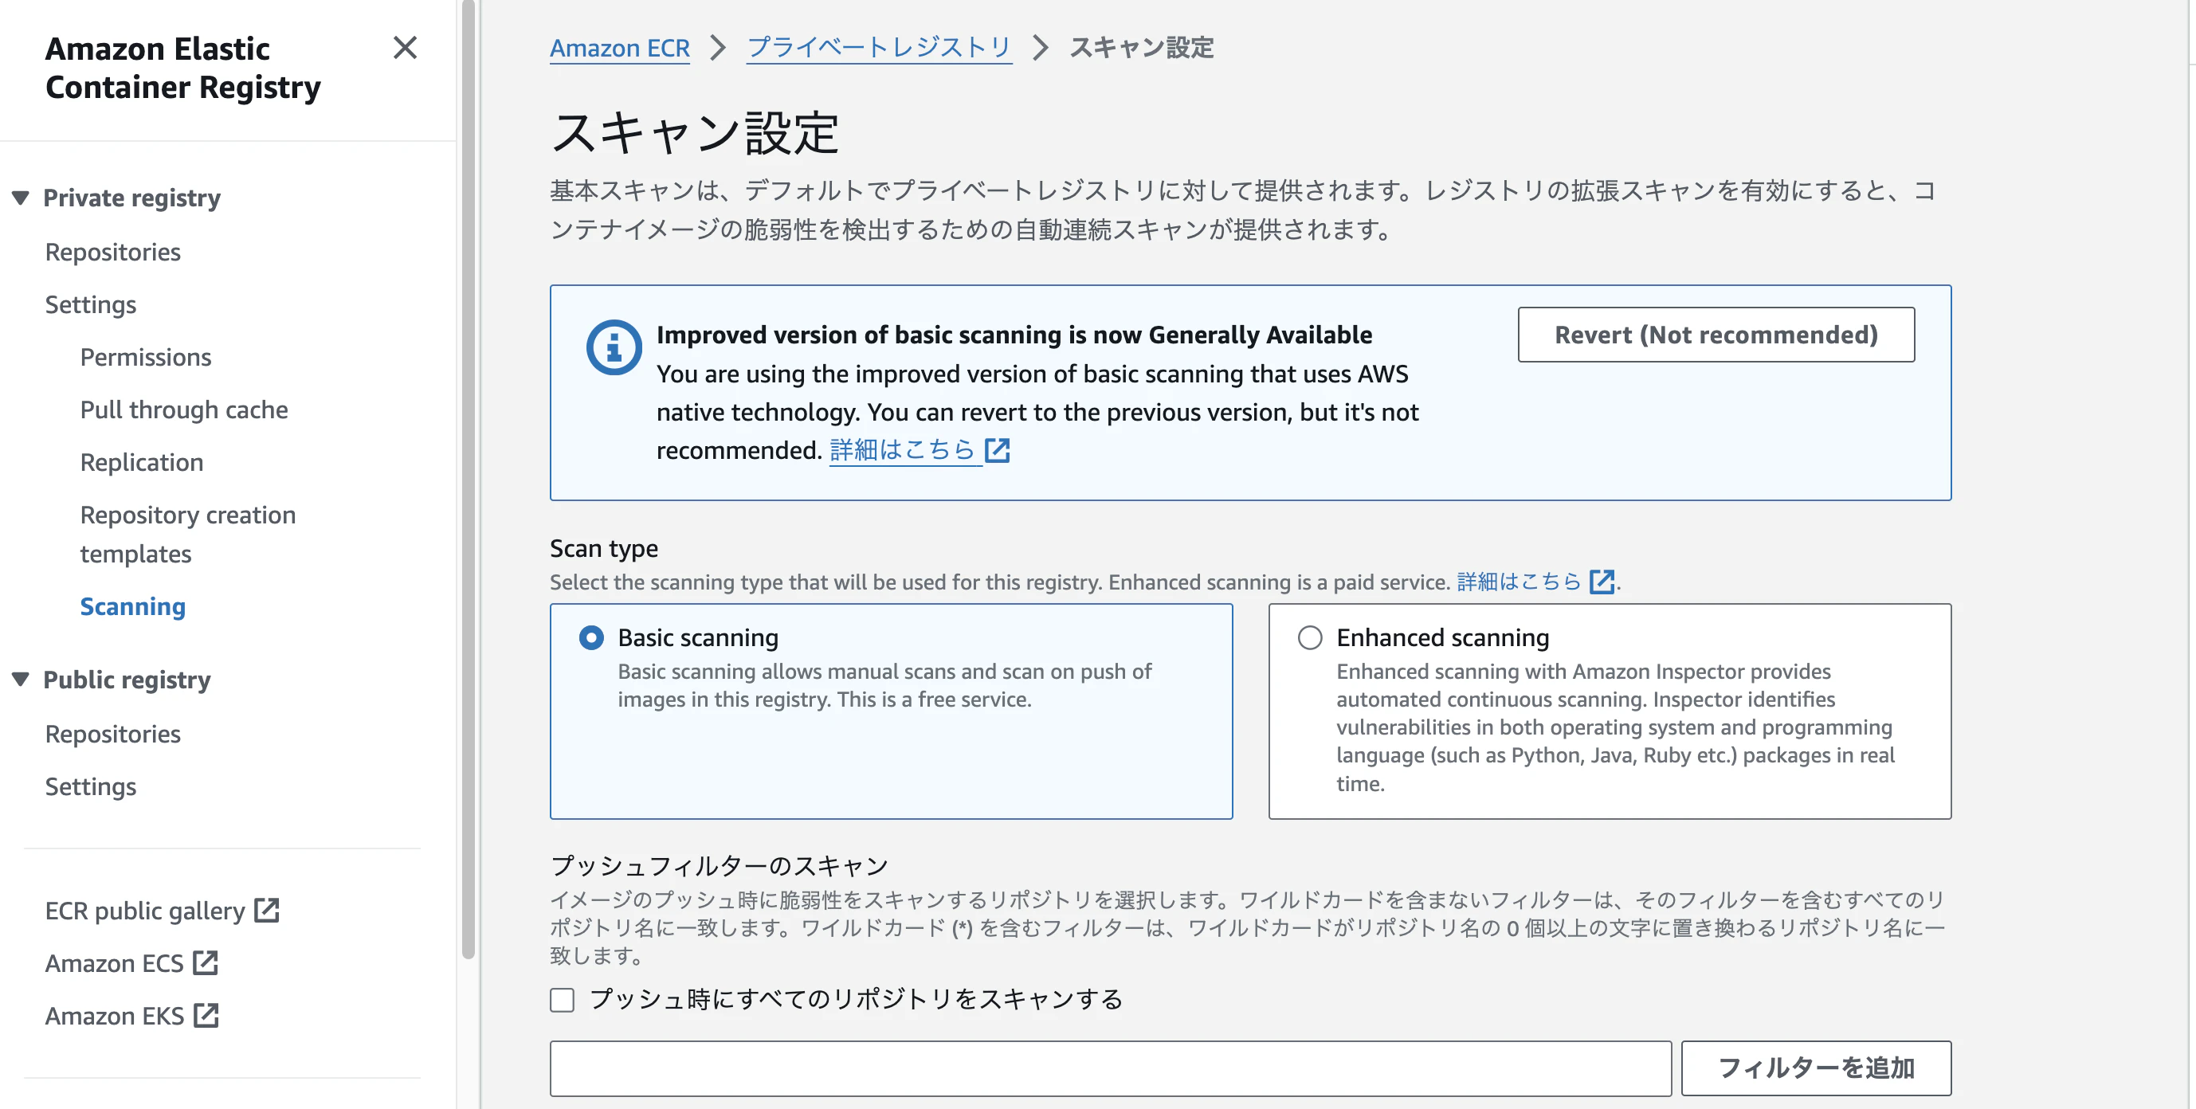2196x1109 pixels.
Task: Go to Replication settings in sidebar
Action: tap(142, 463)
